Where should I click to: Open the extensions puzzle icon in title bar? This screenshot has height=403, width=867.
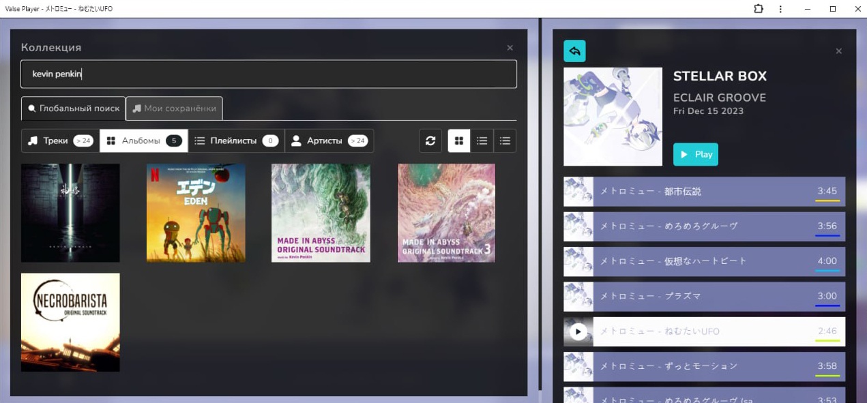click(x=759, y=9)
